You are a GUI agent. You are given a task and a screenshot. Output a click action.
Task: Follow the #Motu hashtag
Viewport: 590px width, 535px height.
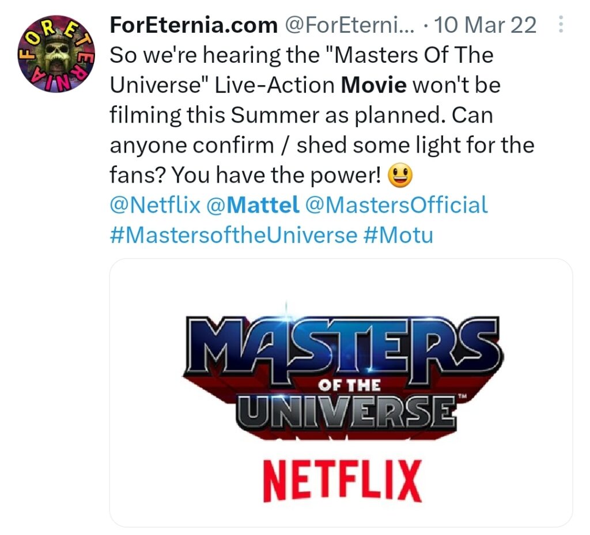398,235
